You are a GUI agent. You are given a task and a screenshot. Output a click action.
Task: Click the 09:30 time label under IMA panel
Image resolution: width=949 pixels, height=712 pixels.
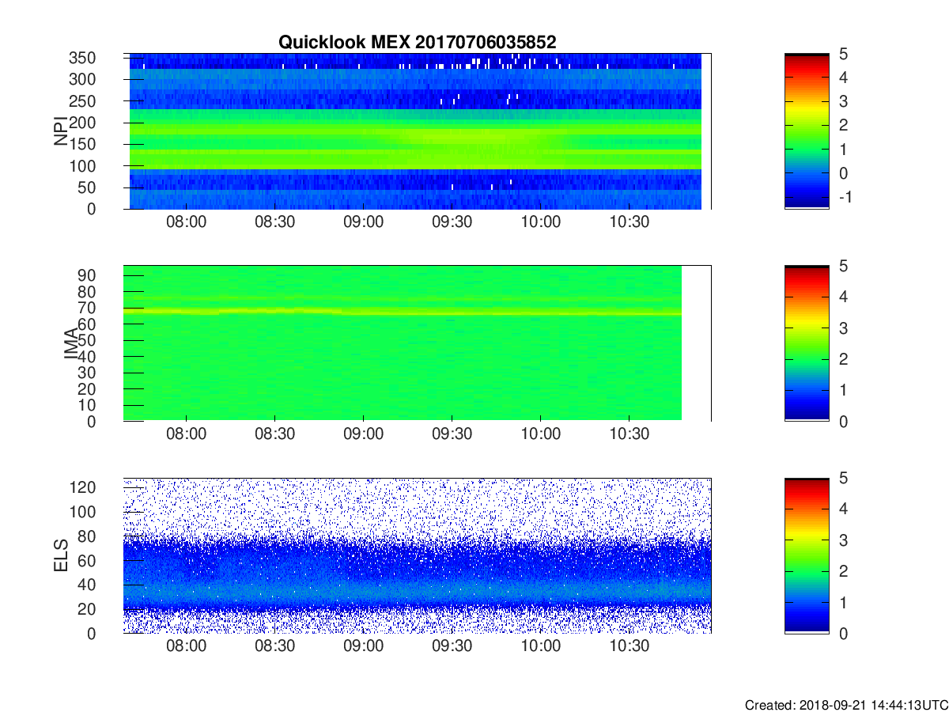[x=452, y=434]
